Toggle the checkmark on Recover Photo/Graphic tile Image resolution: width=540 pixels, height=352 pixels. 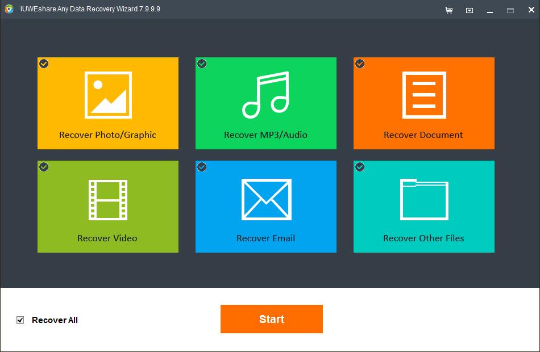[43, 64]
